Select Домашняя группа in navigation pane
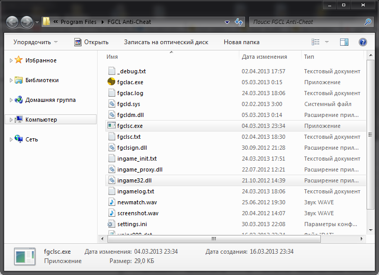Viewport: 379px width, 275px height. (x=50, y=100)
